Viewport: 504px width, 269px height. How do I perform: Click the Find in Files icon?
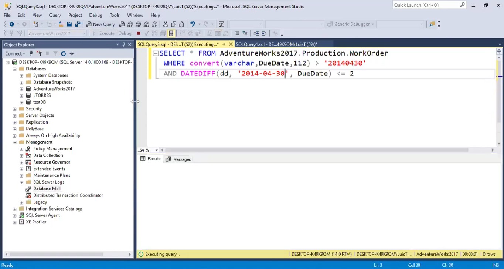click(432, 24)
